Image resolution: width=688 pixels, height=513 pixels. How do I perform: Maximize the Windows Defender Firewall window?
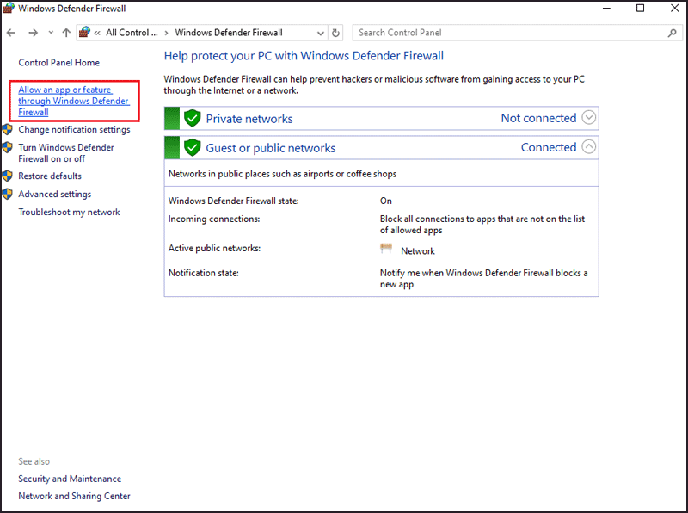[x=640, y=9]
